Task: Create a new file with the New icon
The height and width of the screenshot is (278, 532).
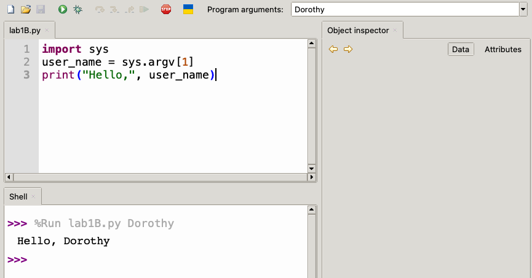Action: tap(10, 9)
